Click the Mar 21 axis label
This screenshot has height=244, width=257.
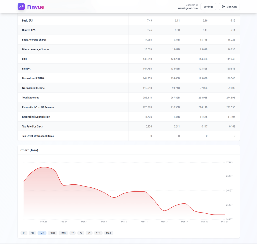click(x=225, y=222)
